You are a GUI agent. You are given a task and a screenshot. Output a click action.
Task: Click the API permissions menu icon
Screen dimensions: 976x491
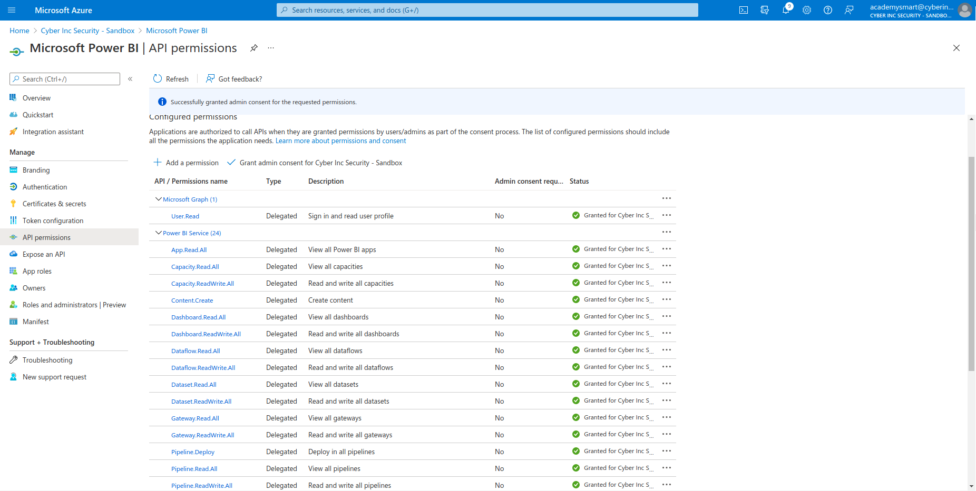coord(13,237)
